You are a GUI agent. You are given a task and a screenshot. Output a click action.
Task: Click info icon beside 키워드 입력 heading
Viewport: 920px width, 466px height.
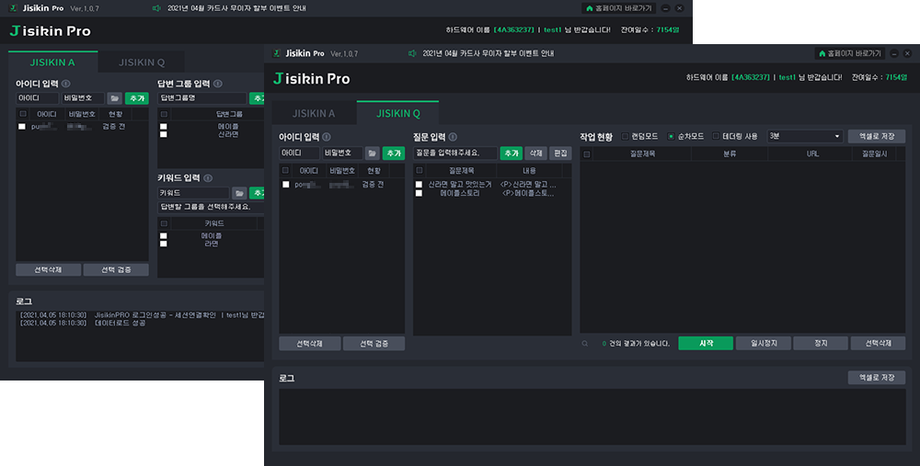tap(208, 178)
